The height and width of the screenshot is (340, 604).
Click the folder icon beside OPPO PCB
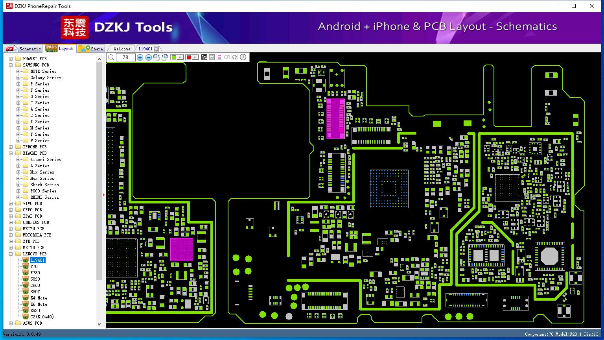pos(18,210)
